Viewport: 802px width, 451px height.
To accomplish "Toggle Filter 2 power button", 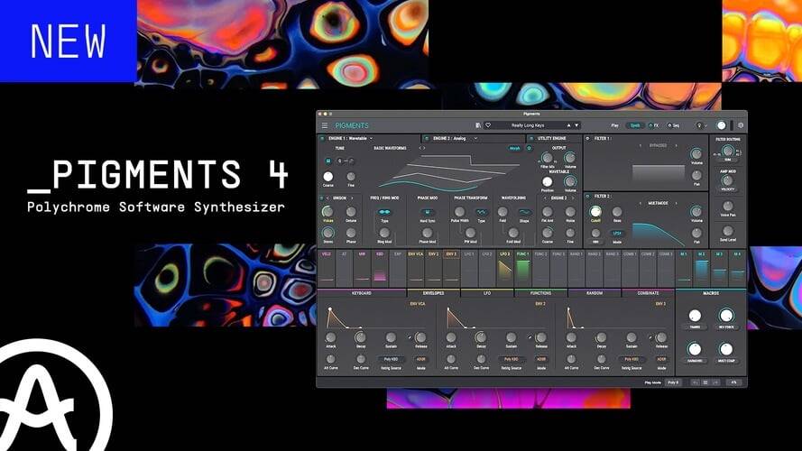I will 587,197.
